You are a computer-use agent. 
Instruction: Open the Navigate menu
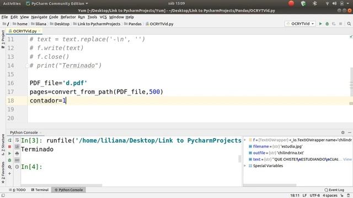coord(39,17)
